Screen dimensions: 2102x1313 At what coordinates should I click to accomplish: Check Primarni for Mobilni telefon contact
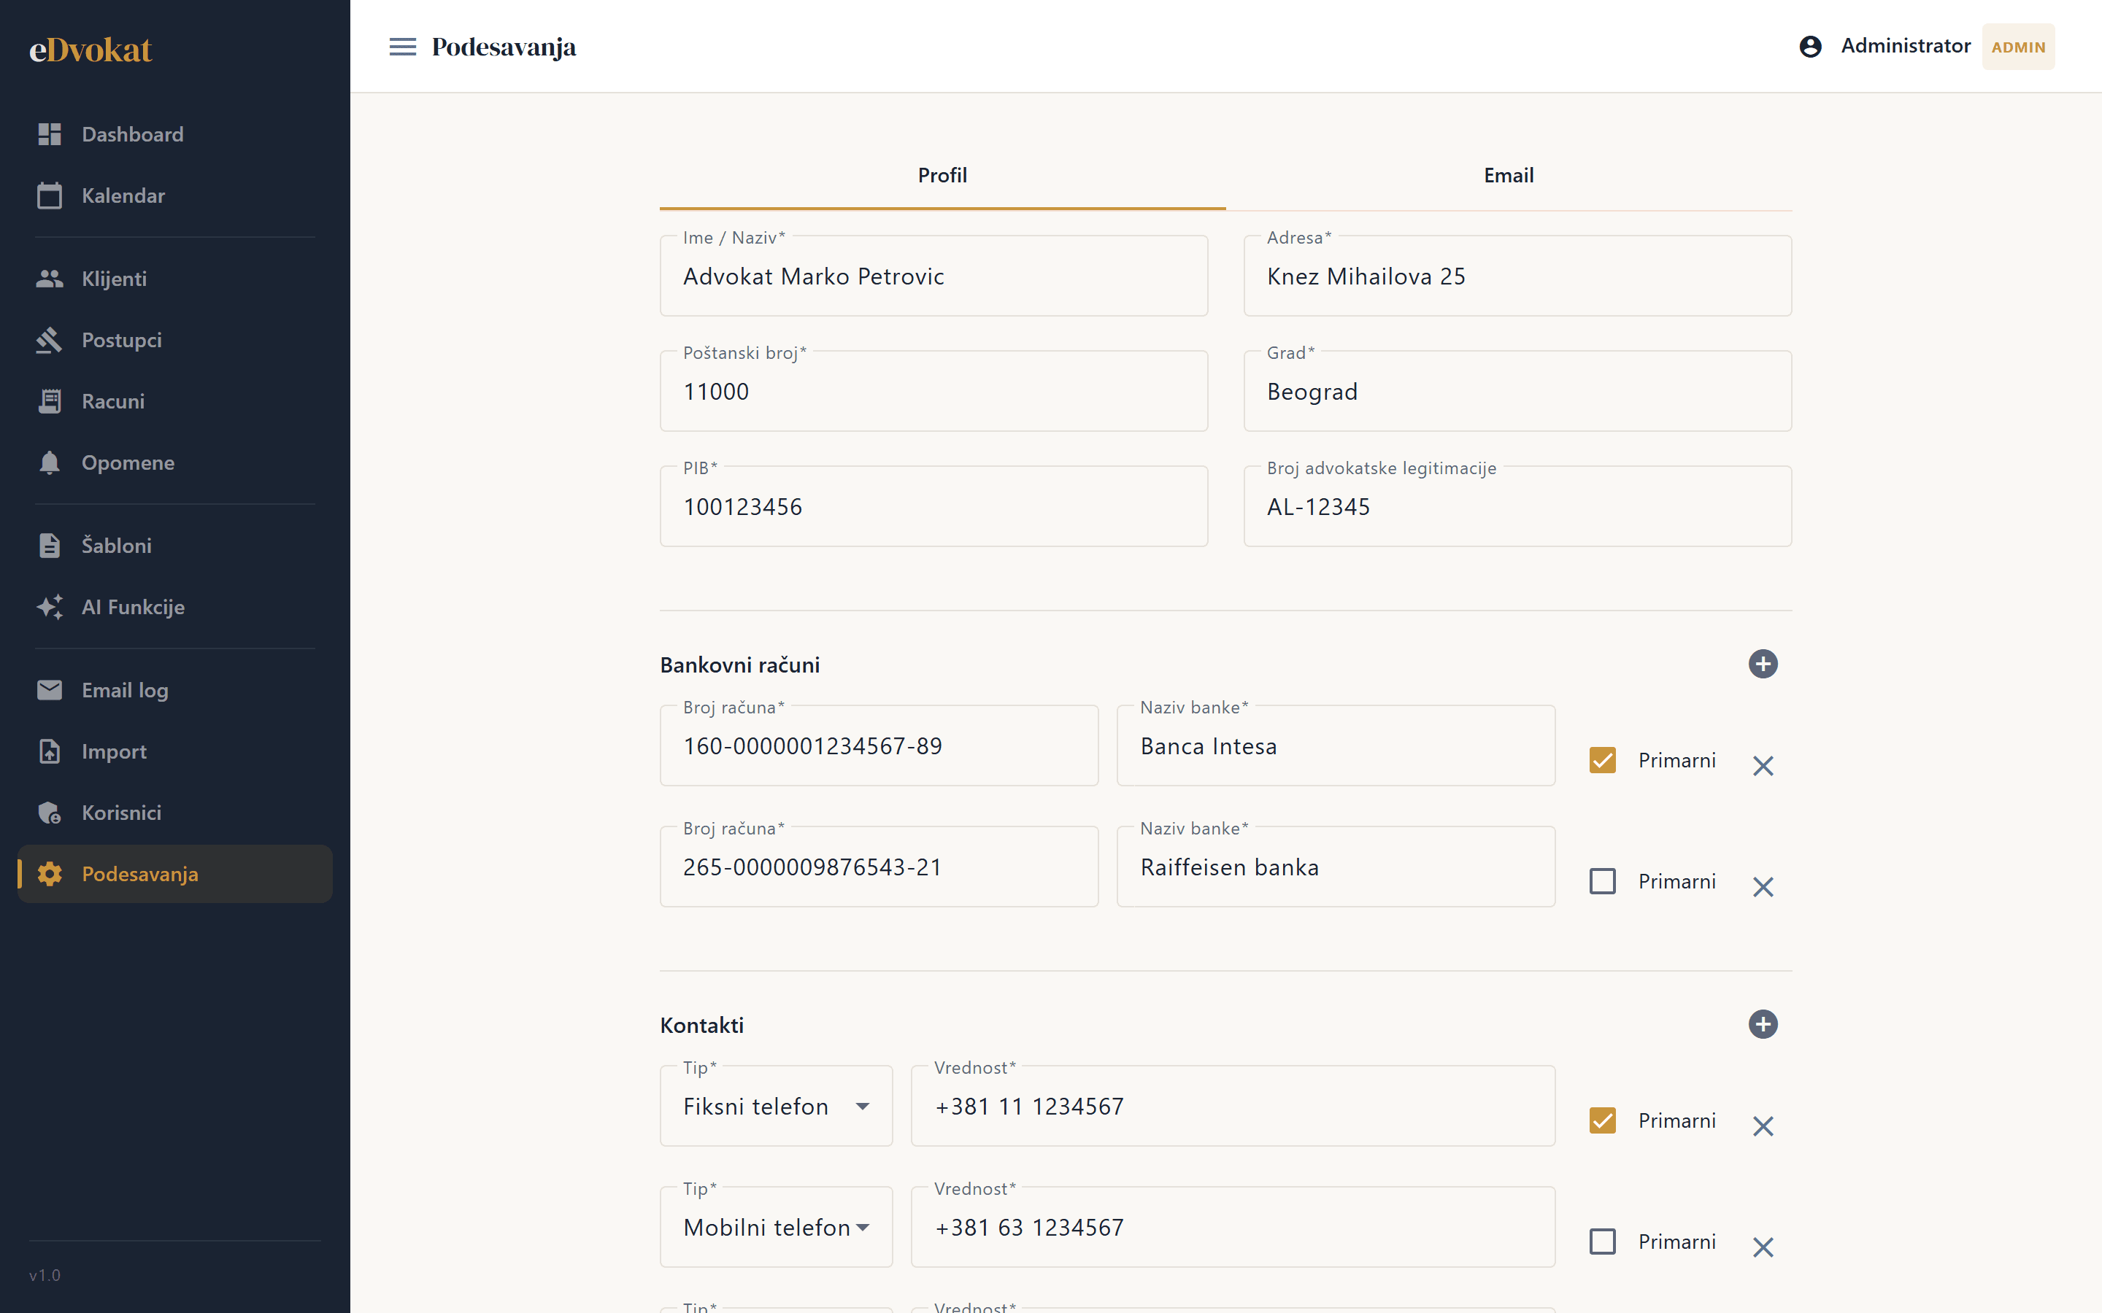click(1603, 1242)
